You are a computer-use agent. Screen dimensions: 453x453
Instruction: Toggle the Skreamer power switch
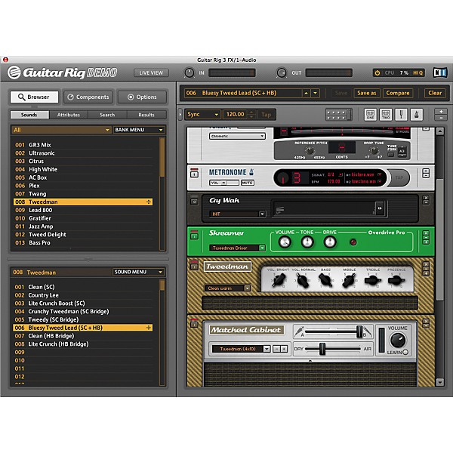click(195, 236)
